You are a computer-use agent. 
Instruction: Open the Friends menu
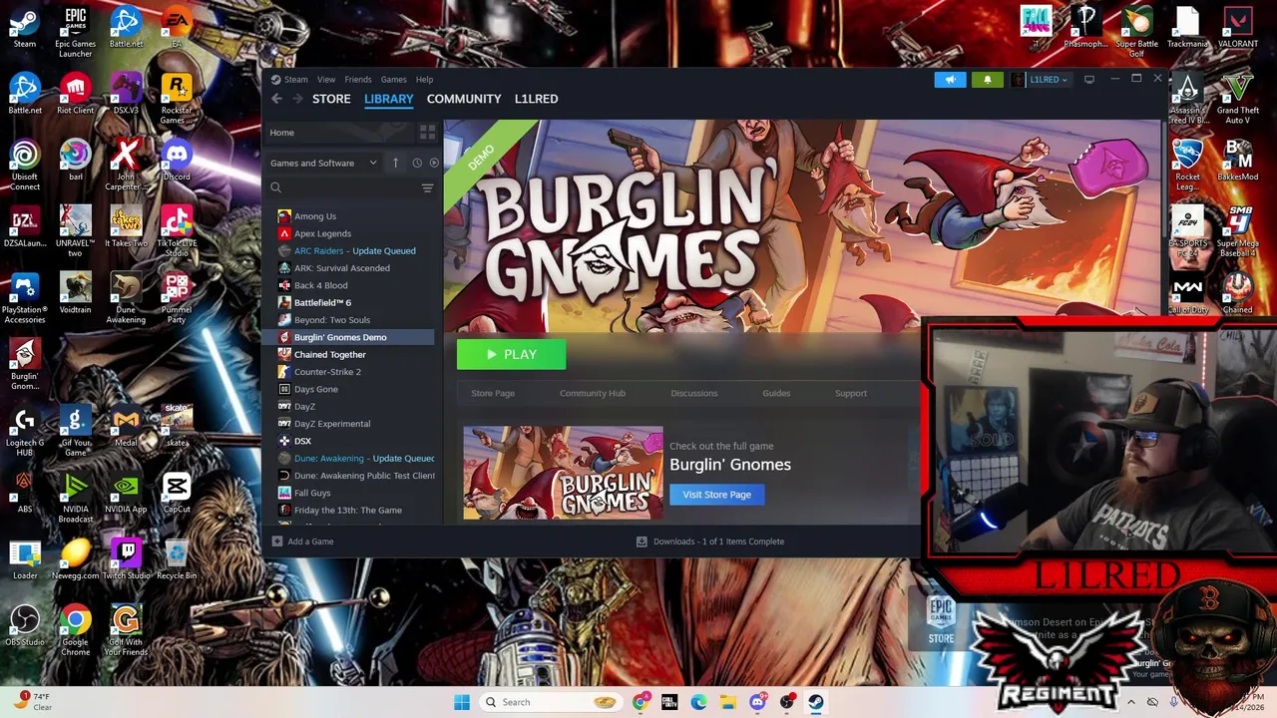pos(358,80)
